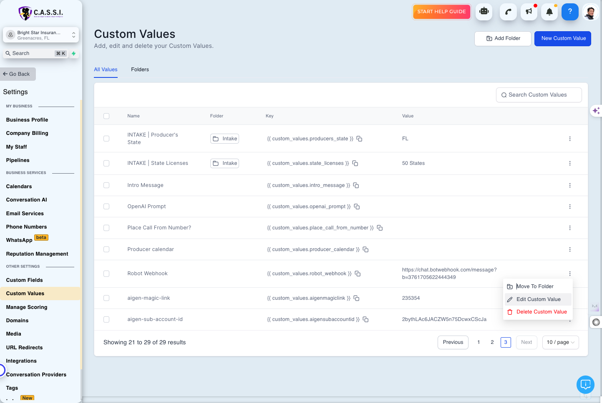Open the Bright Star Insurance account switcher
This screenshot has width=602, height=403.
(41, 35)
